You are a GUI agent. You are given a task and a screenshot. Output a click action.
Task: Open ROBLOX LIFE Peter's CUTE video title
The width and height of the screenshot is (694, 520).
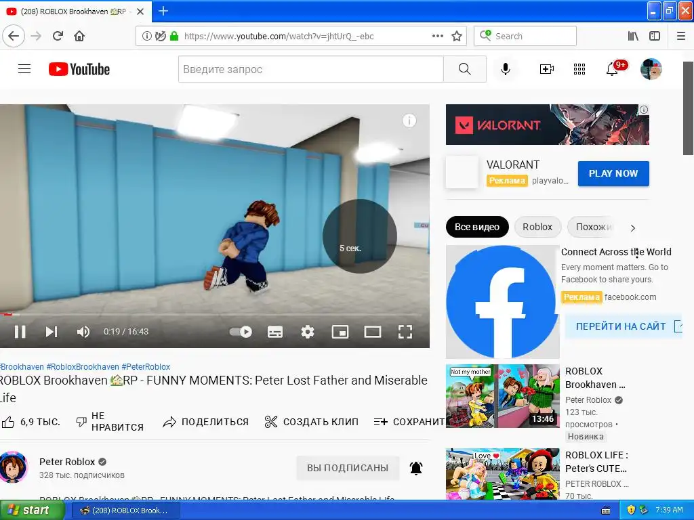pos(596,462)
